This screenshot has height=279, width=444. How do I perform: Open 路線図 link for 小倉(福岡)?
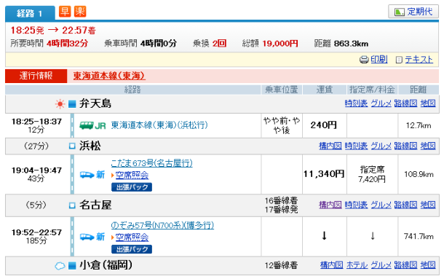point(405,265)
